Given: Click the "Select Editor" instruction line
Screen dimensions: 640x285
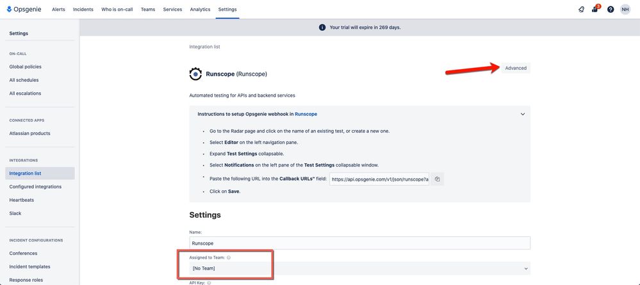Looking at the screenshot, I should point(254,142).
